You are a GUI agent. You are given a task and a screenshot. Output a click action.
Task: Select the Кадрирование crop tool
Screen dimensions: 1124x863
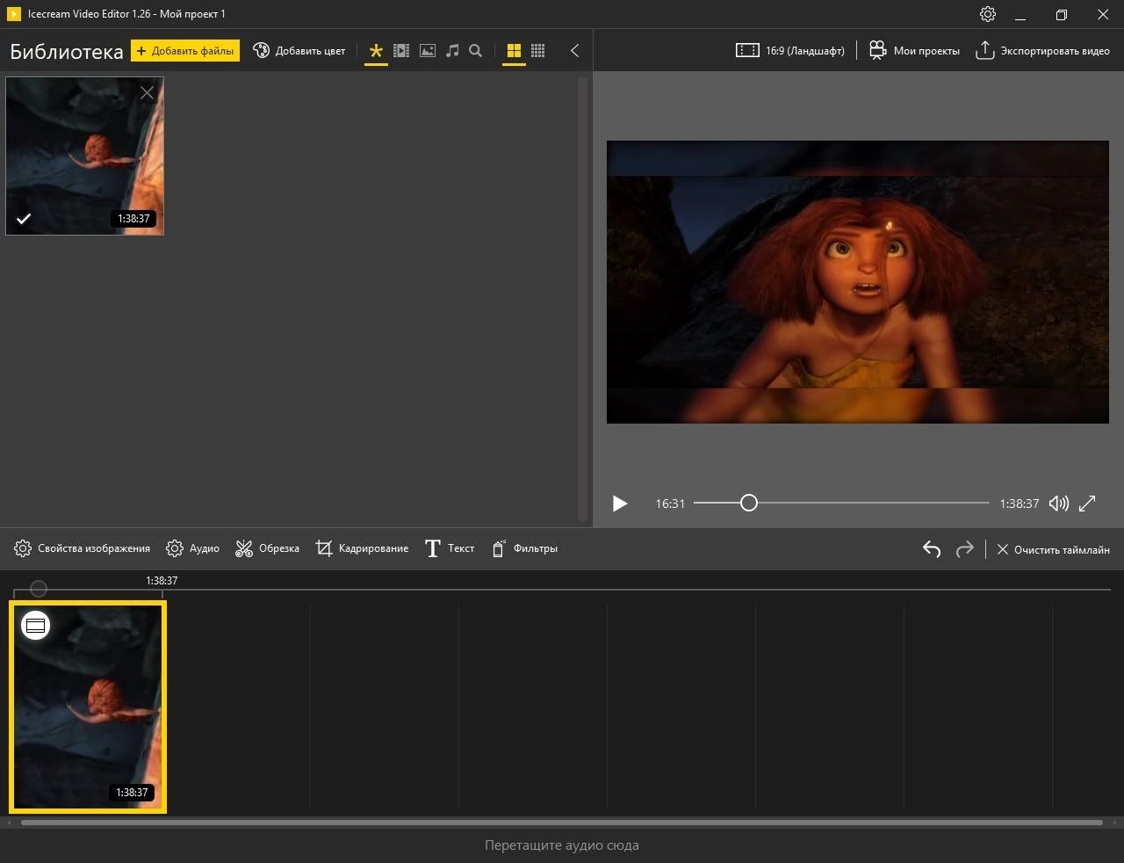pos(362,548)
